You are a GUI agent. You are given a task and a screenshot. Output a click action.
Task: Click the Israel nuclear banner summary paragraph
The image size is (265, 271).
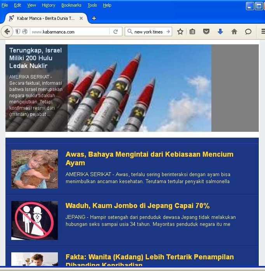coord(36,95)
